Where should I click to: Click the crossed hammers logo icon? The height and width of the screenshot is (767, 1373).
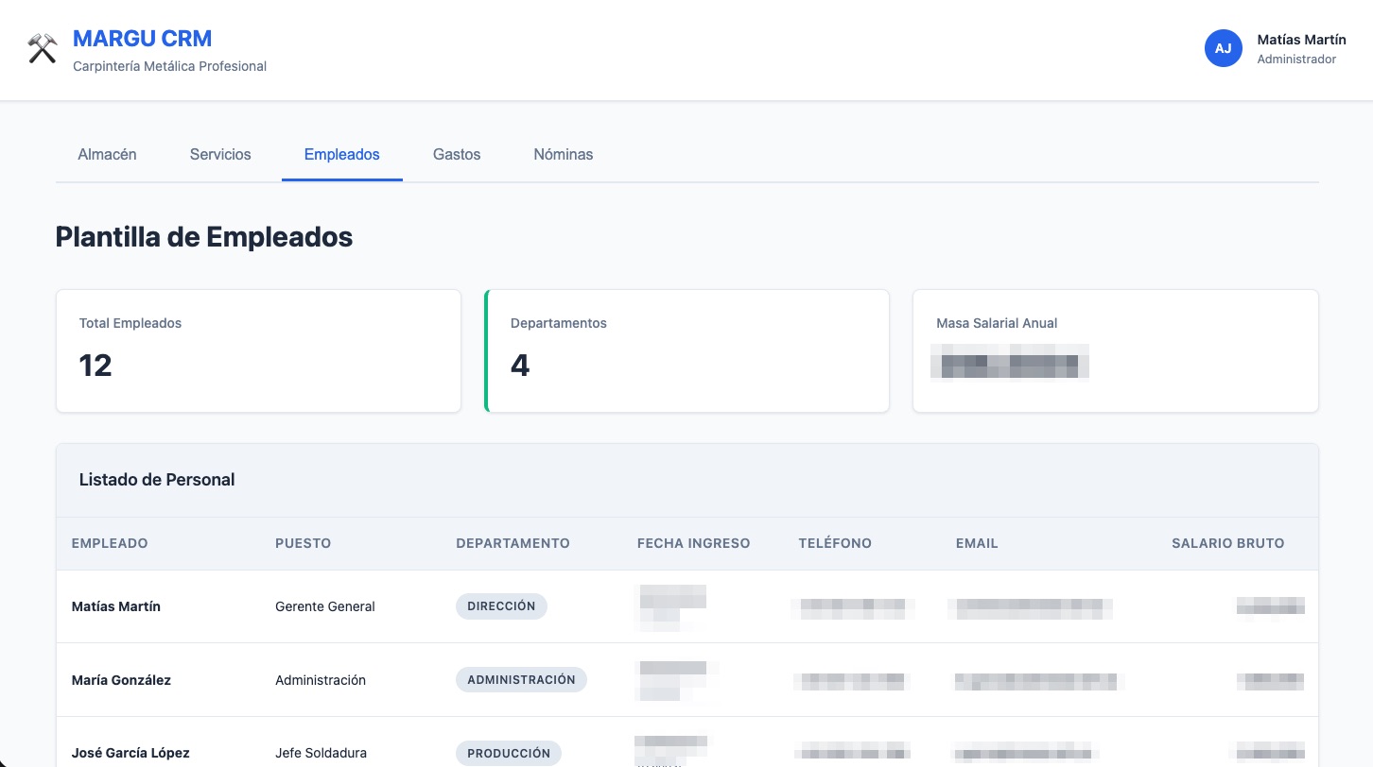pos(43,49)
